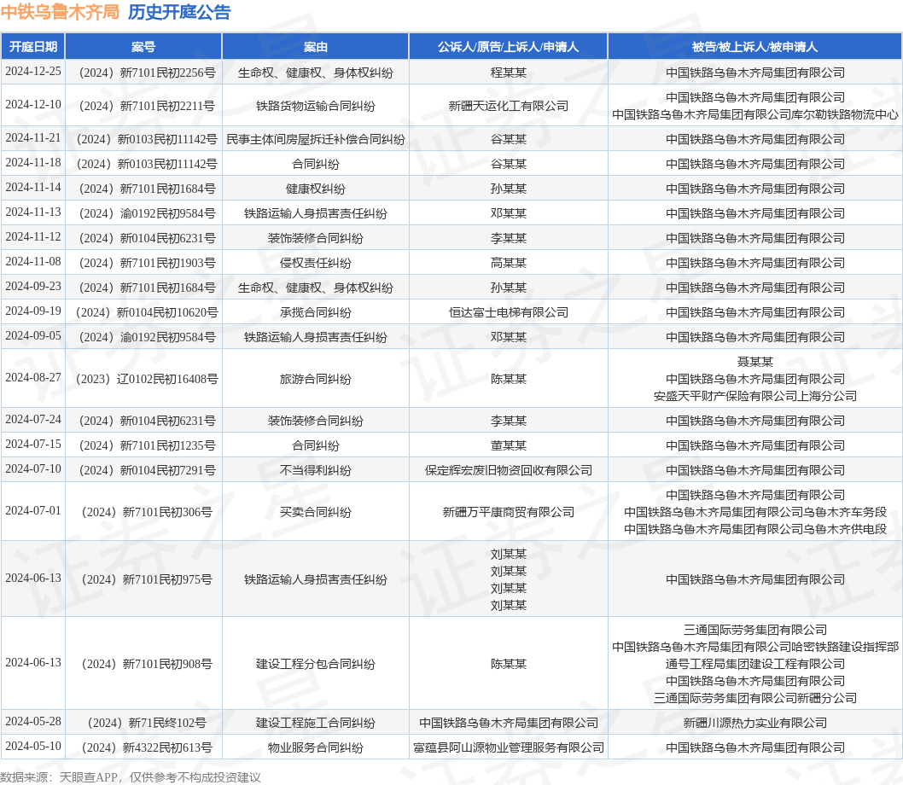Click cause 不当得利纠纷
The image size is (903, 785).
tap(316, 470)
